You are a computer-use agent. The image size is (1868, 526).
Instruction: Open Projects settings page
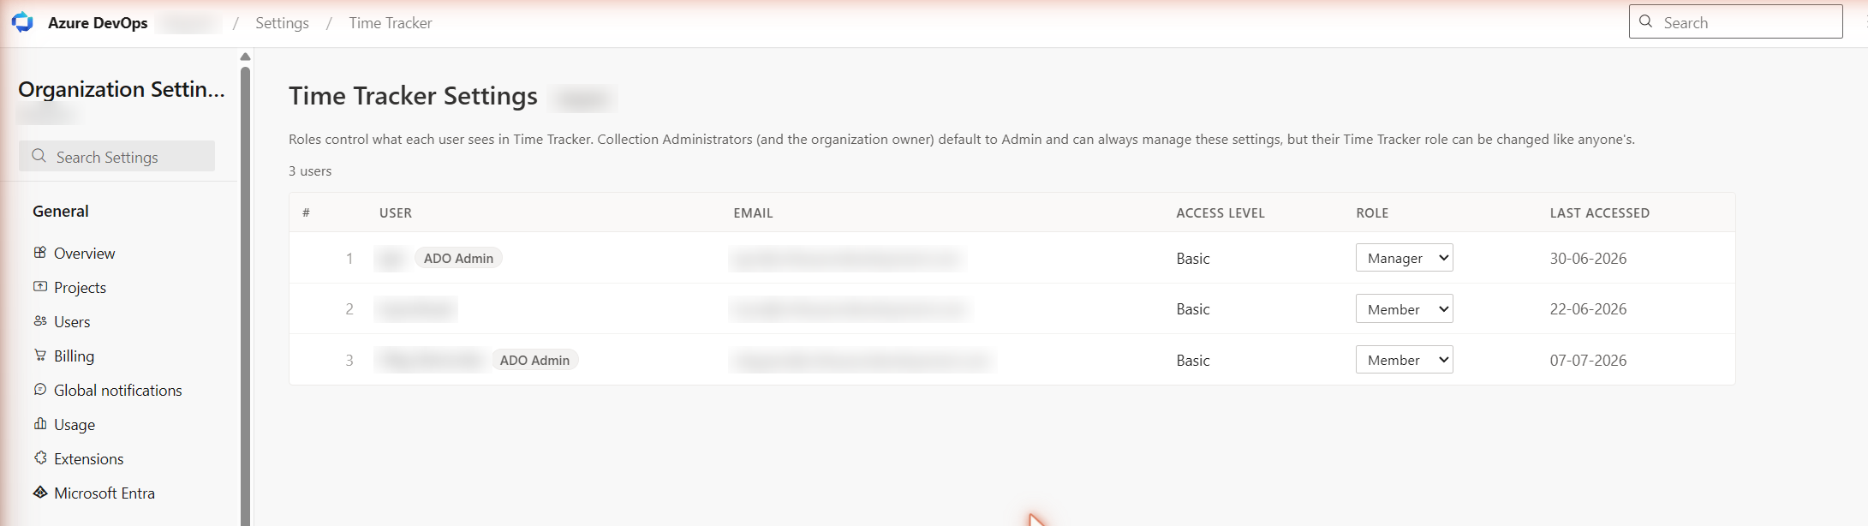80,288
